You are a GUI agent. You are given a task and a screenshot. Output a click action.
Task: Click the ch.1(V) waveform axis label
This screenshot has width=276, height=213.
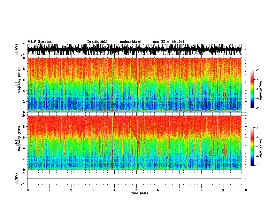coord(16,49)
